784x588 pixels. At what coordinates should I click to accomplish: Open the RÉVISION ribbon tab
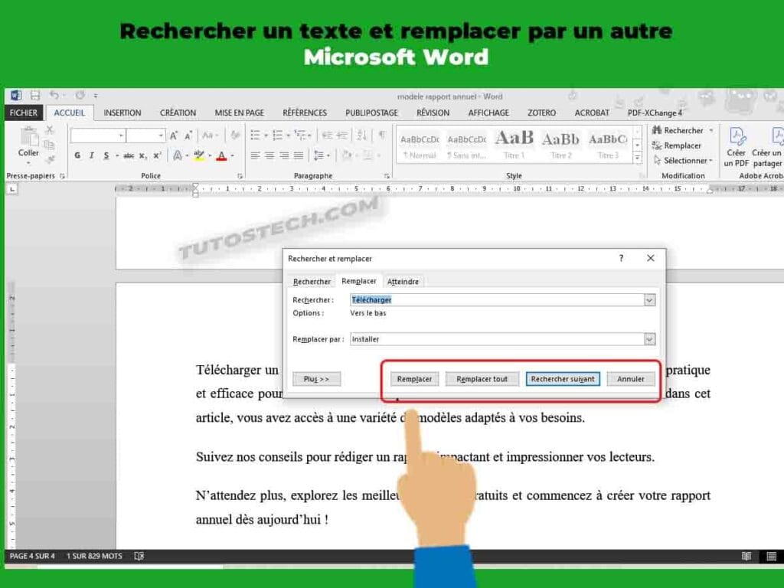click(x=433, y=113)
